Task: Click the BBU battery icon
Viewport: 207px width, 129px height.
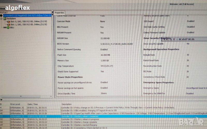Action: pyautogui.click(x=5, y=28)
